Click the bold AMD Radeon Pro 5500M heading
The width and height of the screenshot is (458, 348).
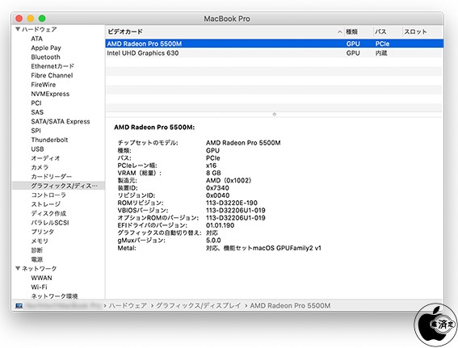[154, 128]
